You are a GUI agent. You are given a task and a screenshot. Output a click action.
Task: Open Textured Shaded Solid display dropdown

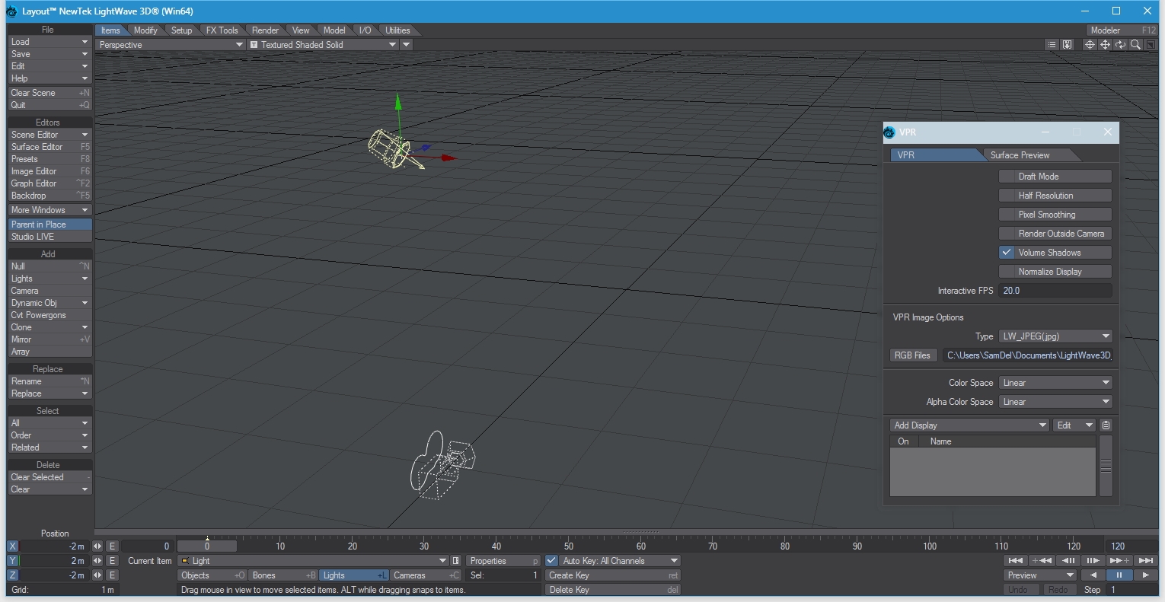[x=324, y=45]
